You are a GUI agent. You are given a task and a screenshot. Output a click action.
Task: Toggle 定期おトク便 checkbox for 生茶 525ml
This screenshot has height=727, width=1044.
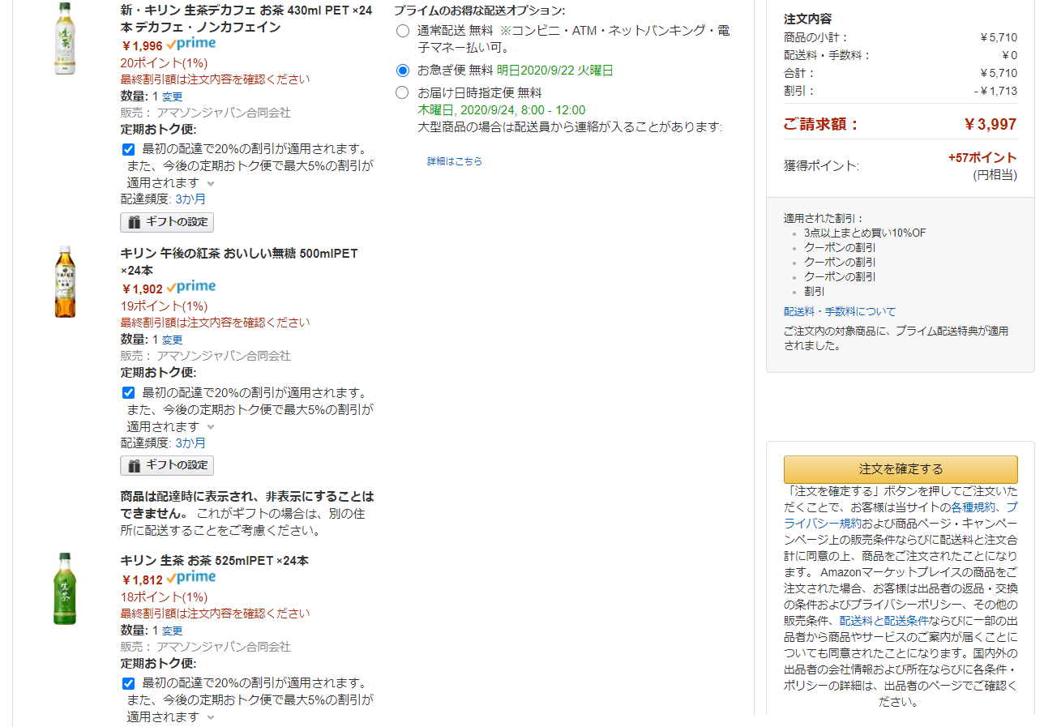pyautogui.click(x=128, y=683)
